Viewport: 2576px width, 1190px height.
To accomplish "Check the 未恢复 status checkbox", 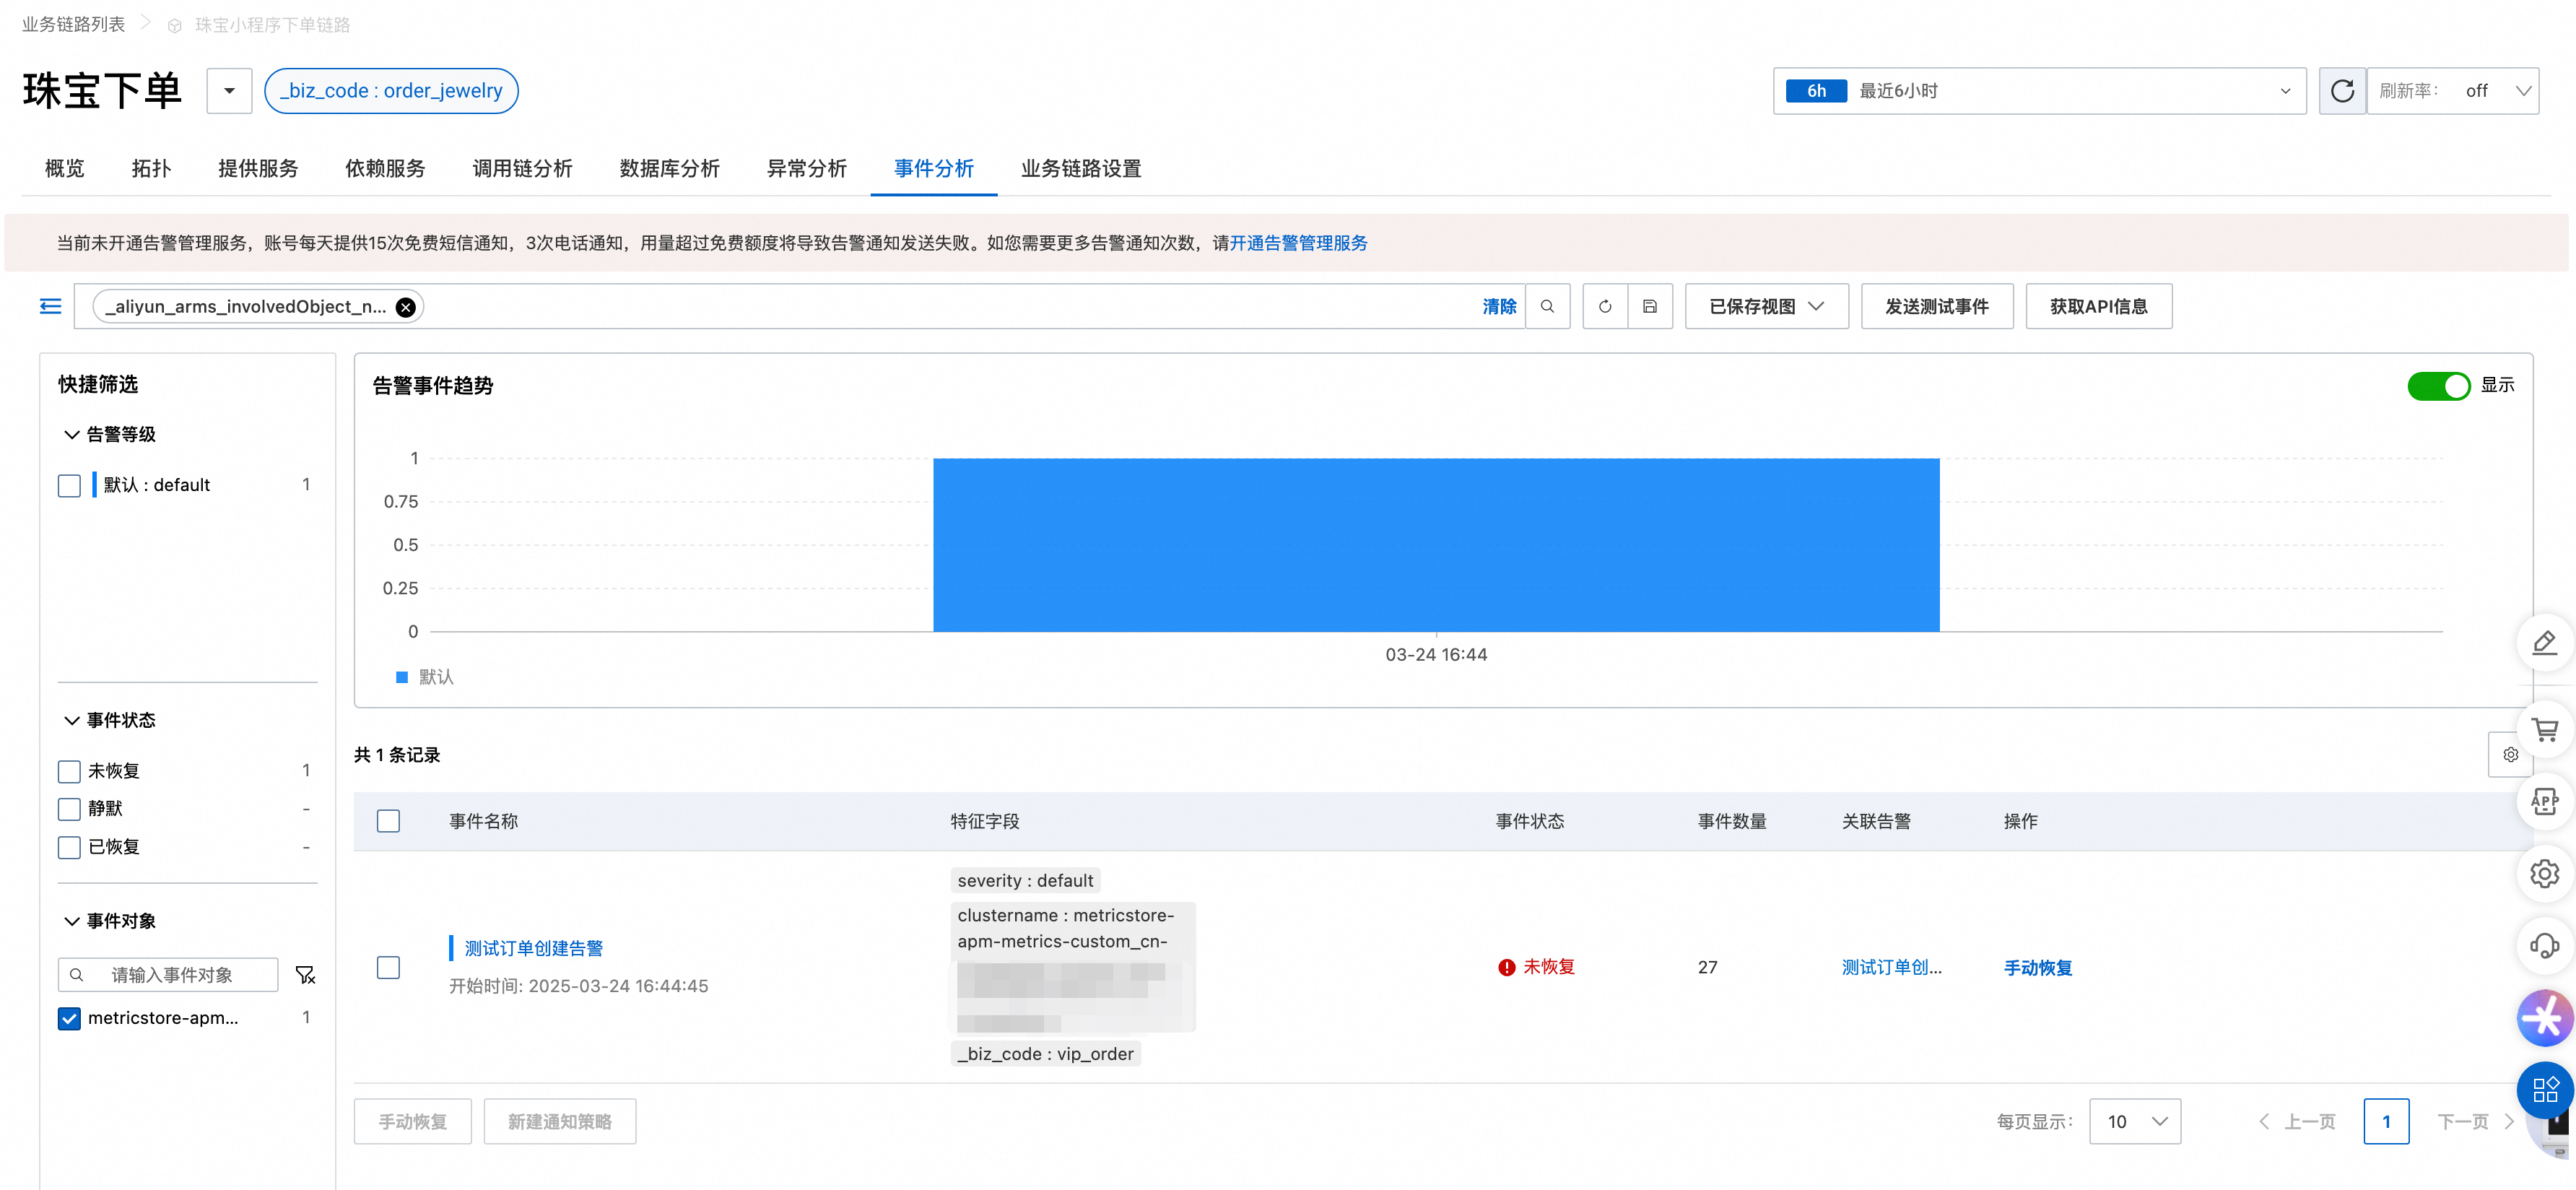I will click(x=69, y=771).
